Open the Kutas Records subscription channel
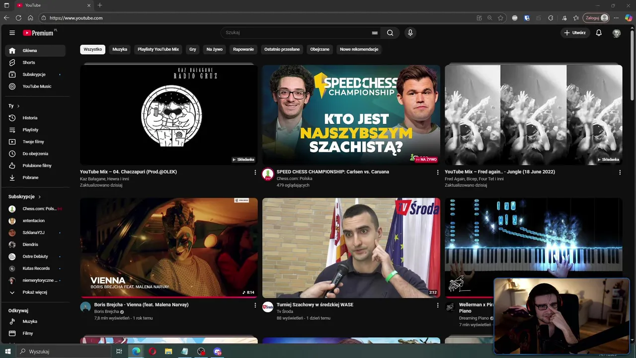Screen dimensions: 636x358 35,268
